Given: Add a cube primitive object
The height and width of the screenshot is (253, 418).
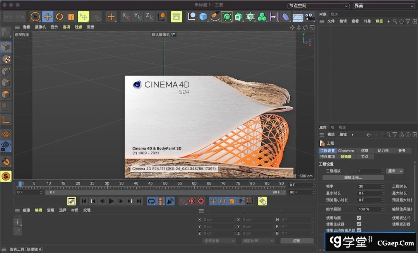Looking at the screenshot, I should (203, 17).
